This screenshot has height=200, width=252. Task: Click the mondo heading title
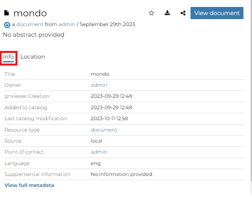30,13
